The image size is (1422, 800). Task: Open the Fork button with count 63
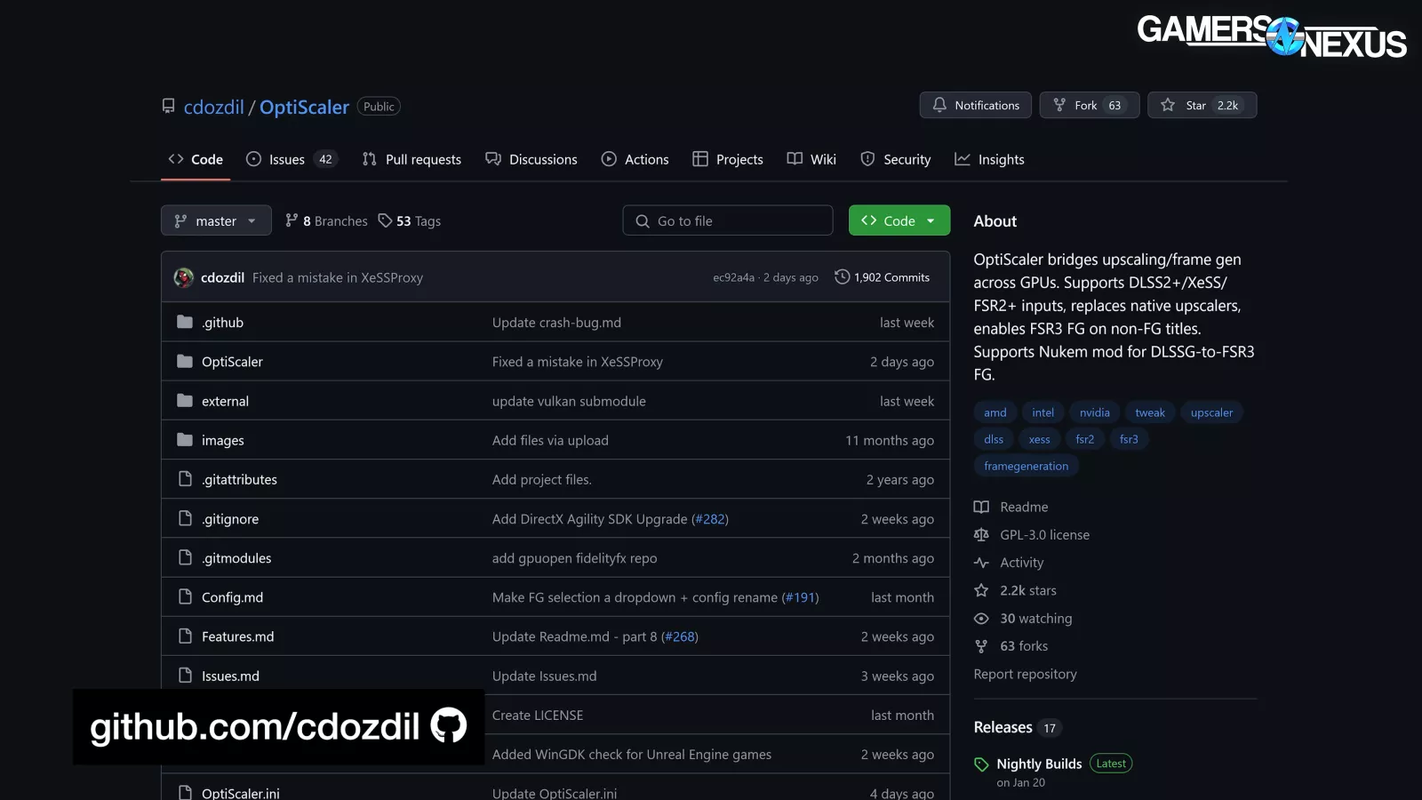point(1089,105)
